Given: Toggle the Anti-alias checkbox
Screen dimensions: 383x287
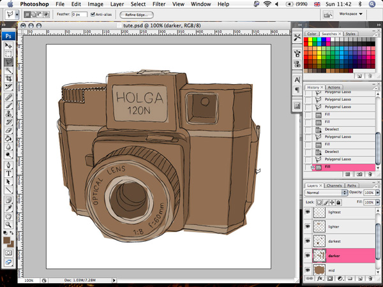Looking at the screenshot, I should tap(93, 15).
